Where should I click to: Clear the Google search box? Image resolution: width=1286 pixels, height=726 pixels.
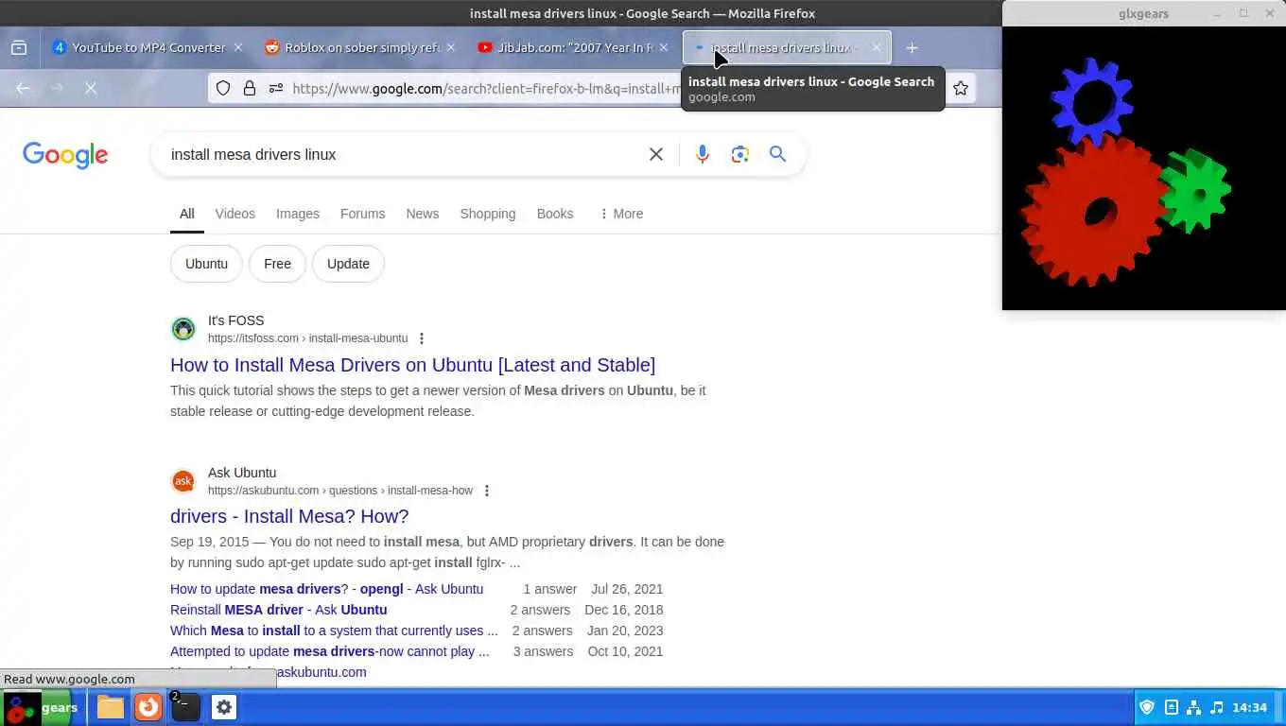coord(656,154)
